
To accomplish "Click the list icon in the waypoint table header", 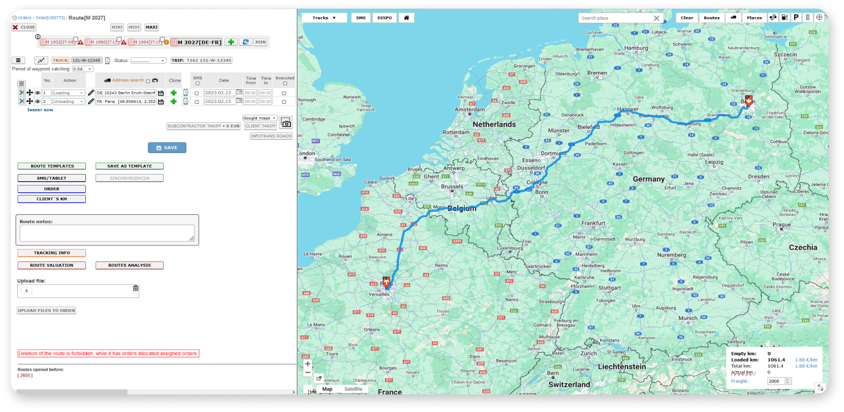I will pos(21,84).
